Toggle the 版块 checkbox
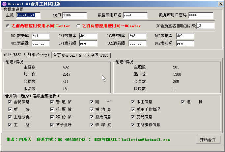Screen dimensions: 225x152 (10, 109)
